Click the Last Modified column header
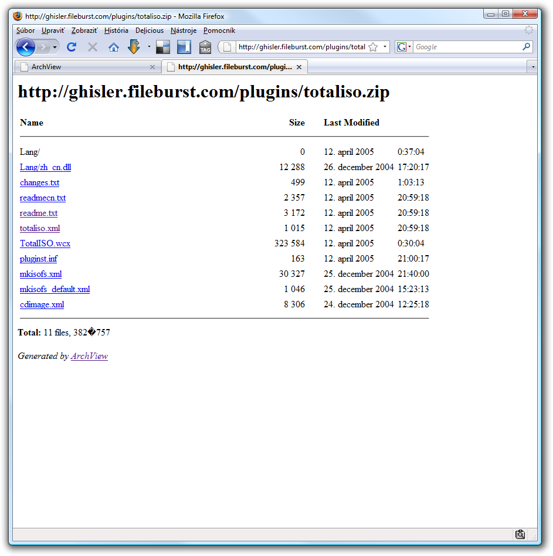Image resolution: width=553 pixels, height=556 pixels. pos(351,123)
